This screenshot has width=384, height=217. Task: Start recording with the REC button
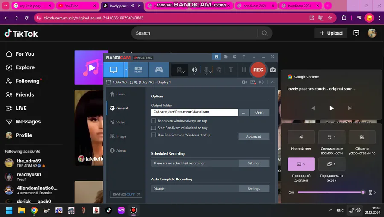(x=258, y=70)
